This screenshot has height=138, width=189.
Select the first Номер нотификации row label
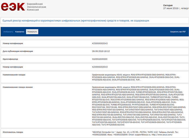[x=13, y=43]
